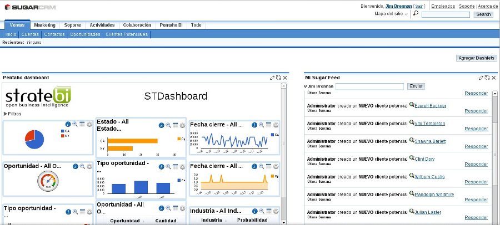
Task: Open settings gear on Oportunidad gauge panel
Action: click(x=89, y=166)
